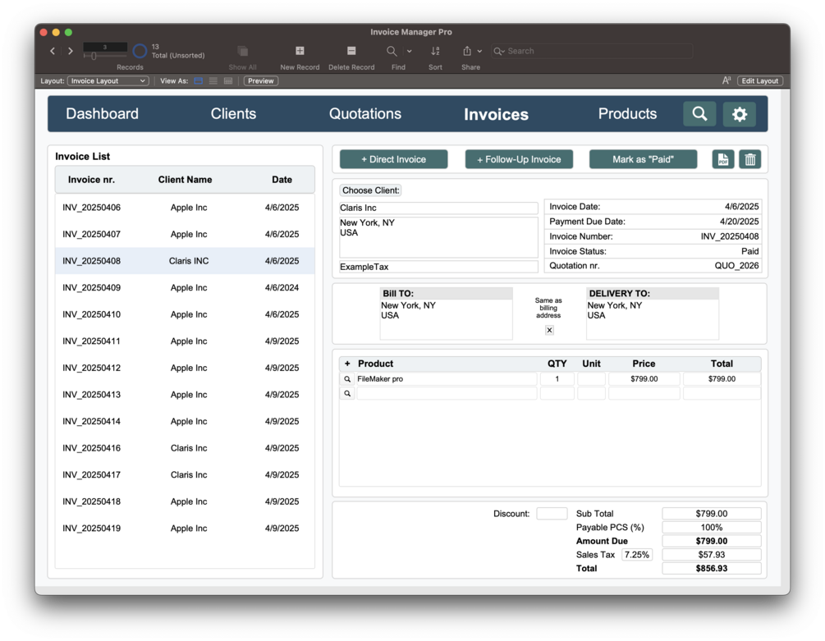Expand the Find options arrow
Viewport: 825px width, 641px height.
point(410,51)
